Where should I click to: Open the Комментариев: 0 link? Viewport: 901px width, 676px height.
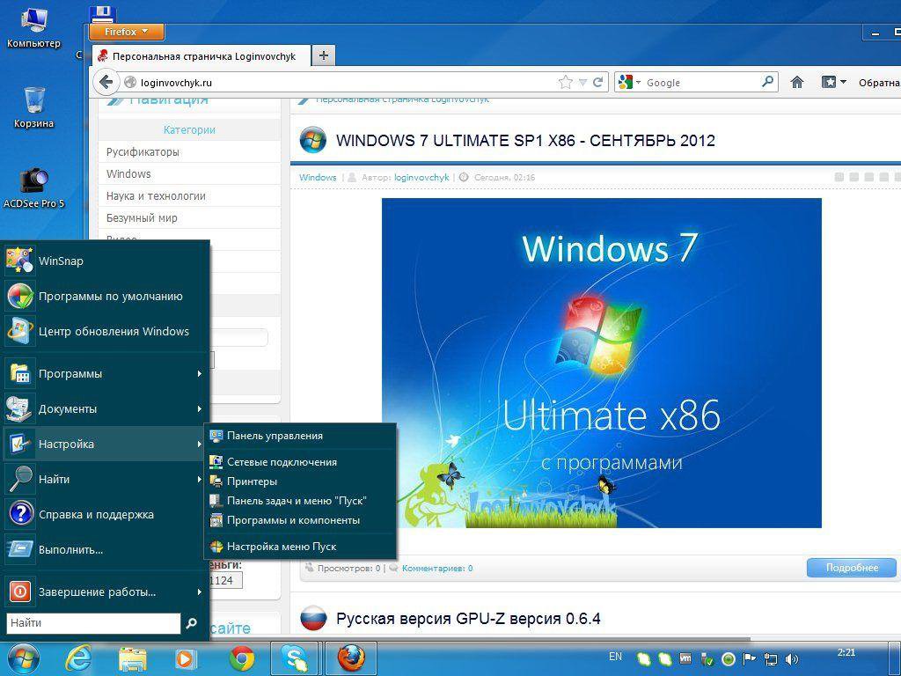coord(437,568)
